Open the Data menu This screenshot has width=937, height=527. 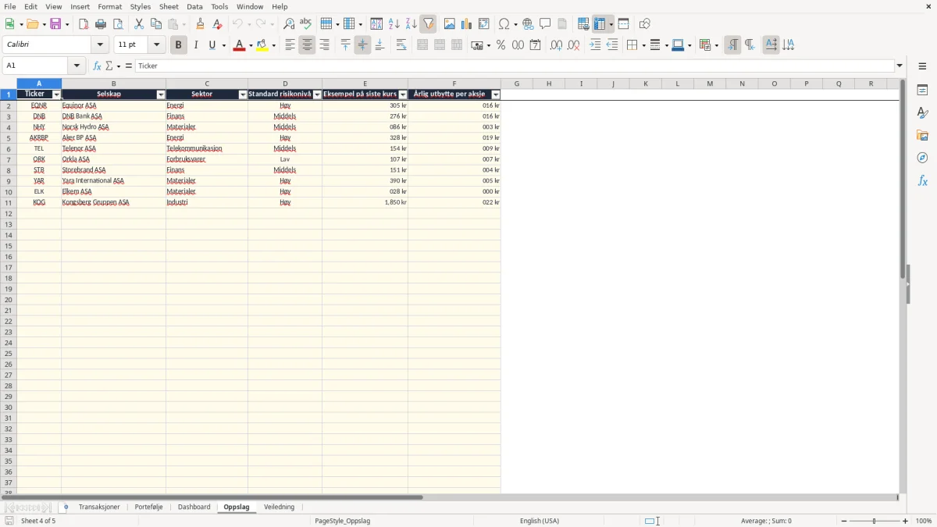[194, 6]
